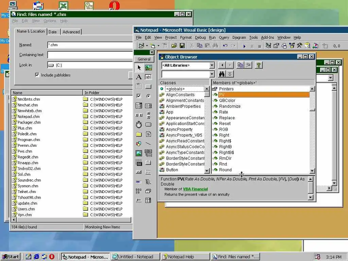The image size is (348, 261).
Task: Click Copy to Clipboard in Object Browser
Action: coord(240,65)
